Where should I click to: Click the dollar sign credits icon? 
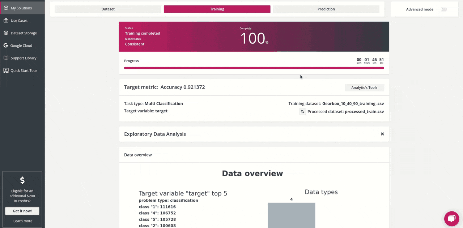tap(22, 180)
